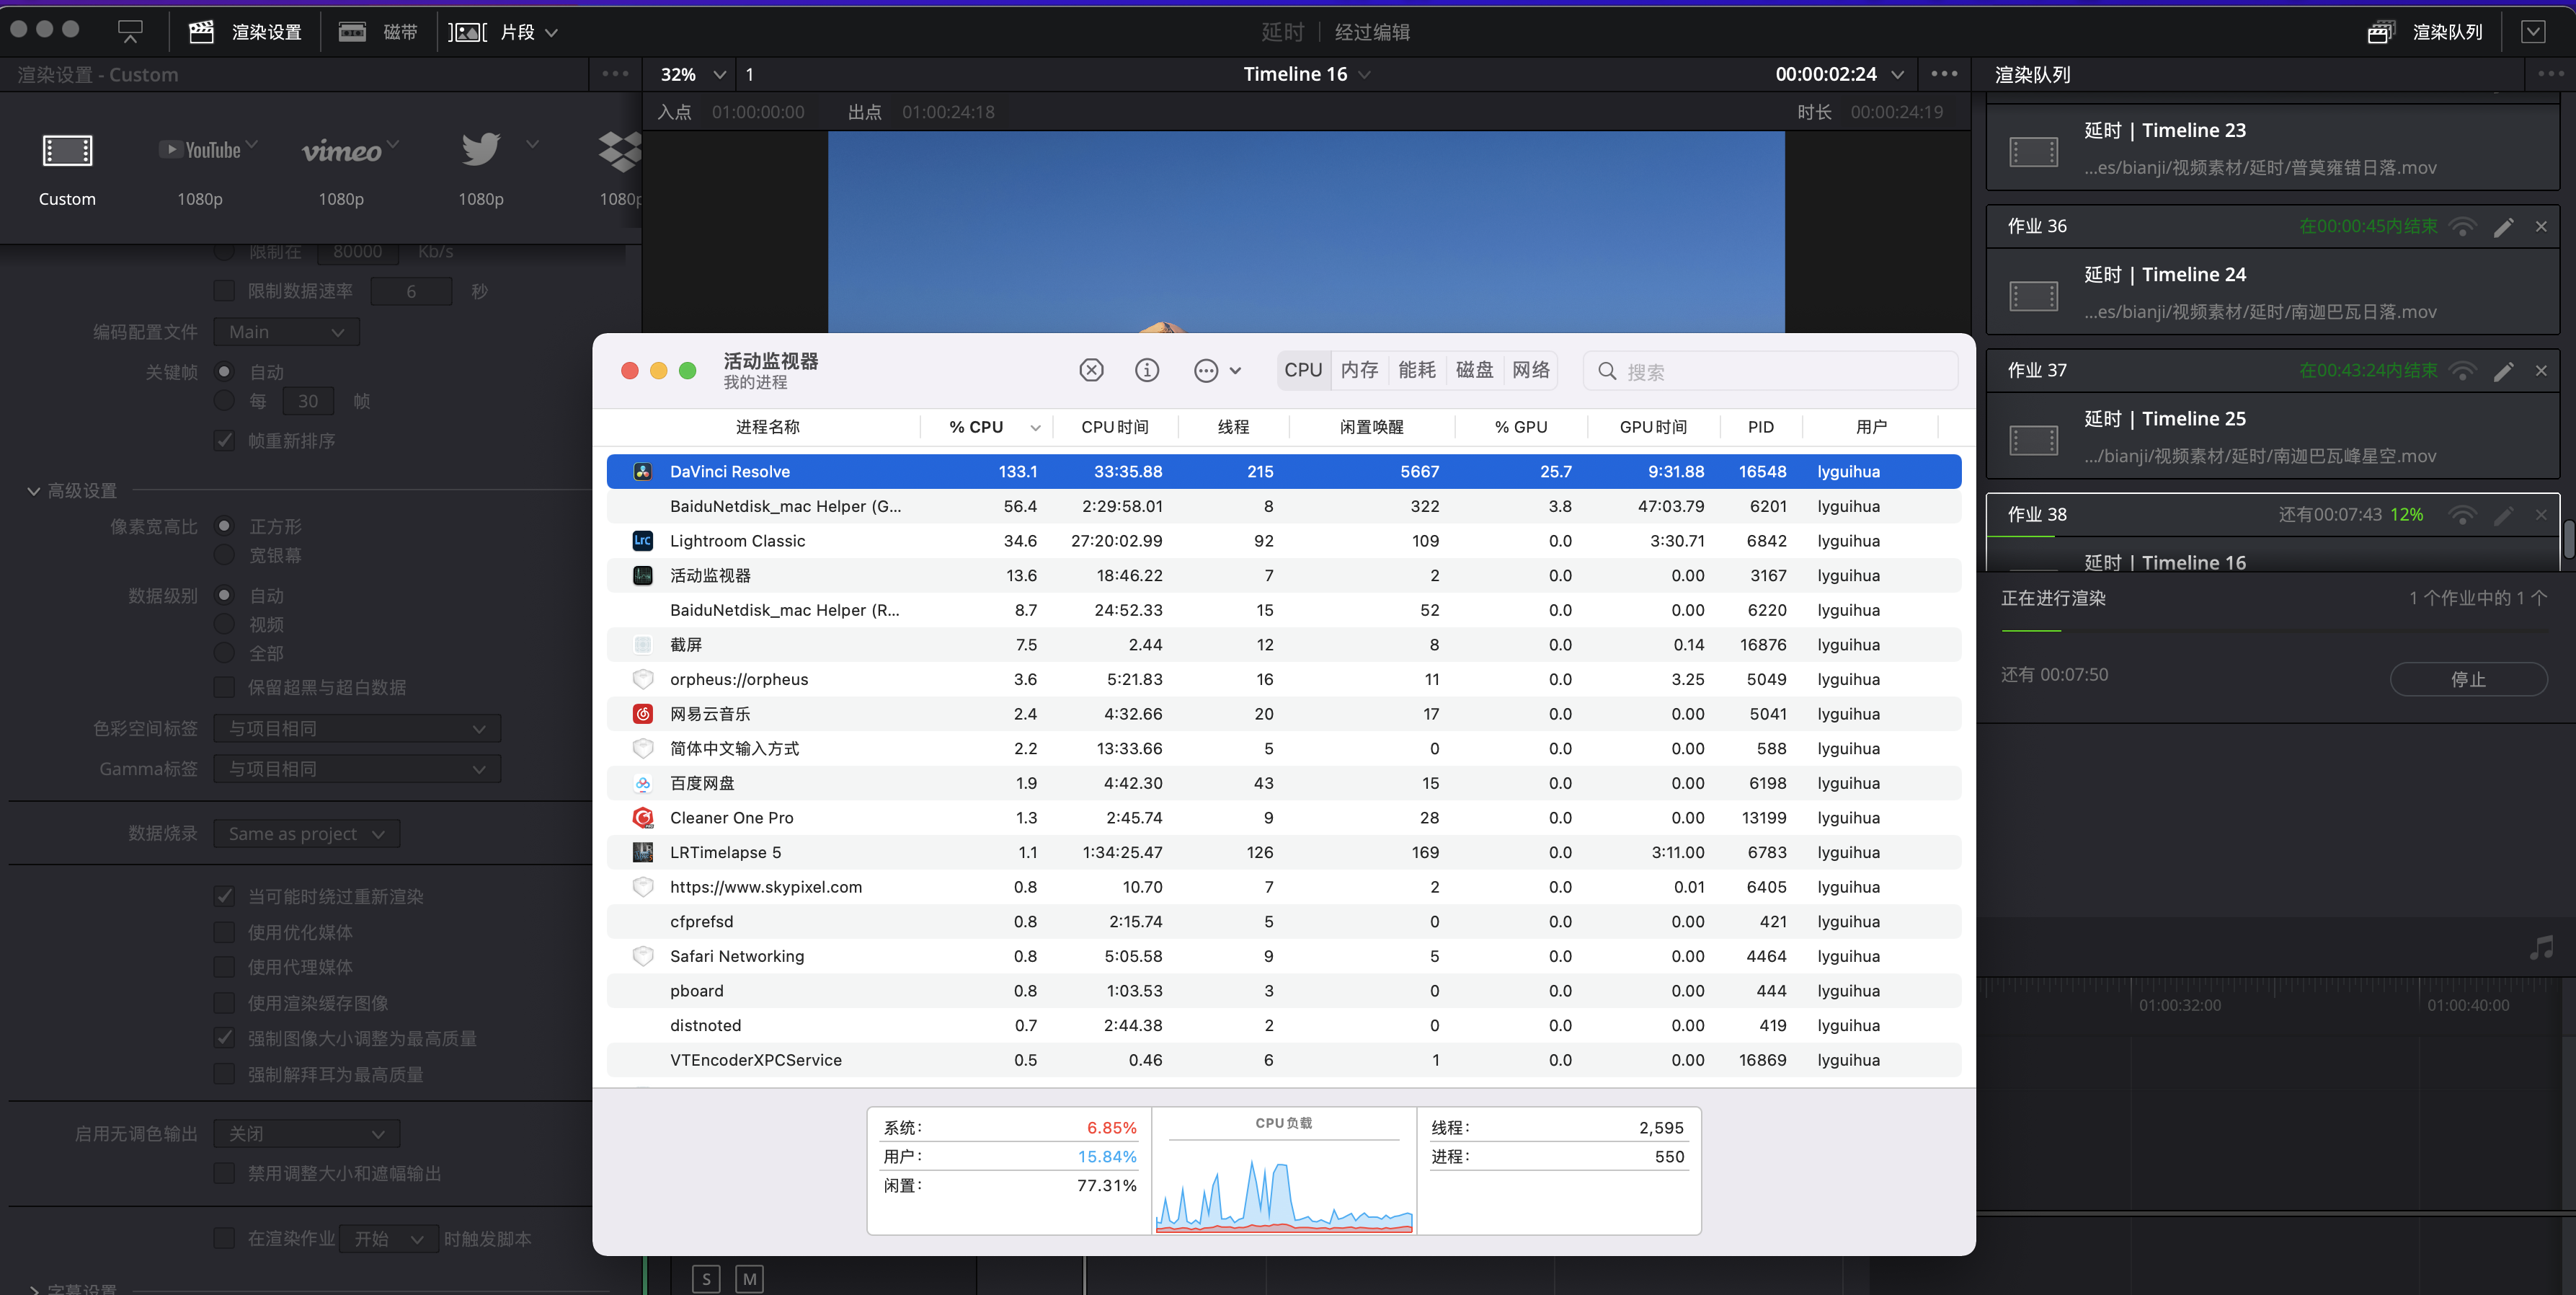The height and width of the screenshot is (1295, 2576).
Task: Switch to the Network tab
Action: [1530, 371]
